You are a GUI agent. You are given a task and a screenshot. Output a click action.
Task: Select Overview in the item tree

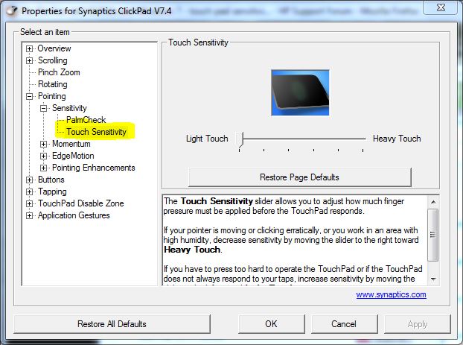pos(54,48)
